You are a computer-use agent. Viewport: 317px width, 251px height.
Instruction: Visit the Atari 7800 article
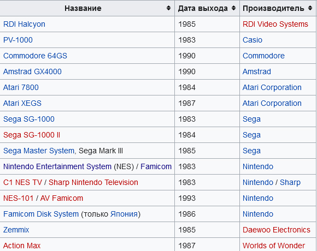(x=21, y=87)
